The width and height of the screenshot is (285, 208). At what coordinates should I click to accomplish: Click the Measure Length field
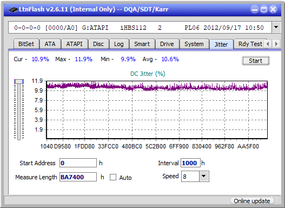(78, 177)
